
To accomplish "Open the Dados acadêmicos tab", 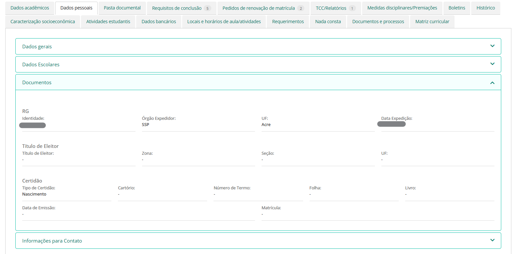I will click(x=30, y=8).
